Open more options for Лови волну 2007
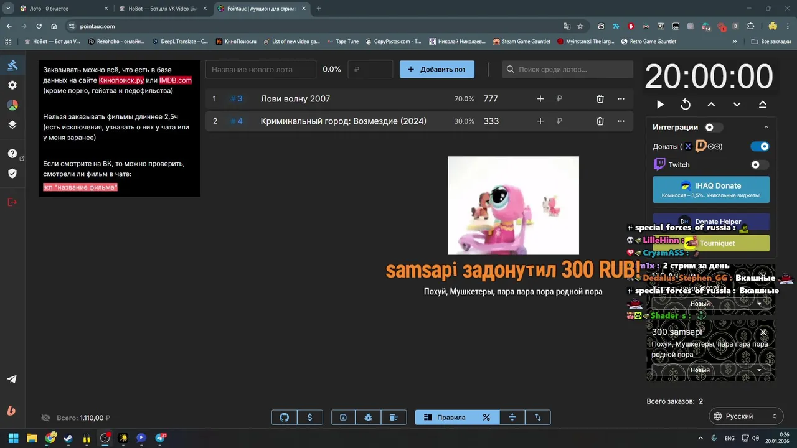This screenshot has width=797, height=448. click(x=621, y=99)
